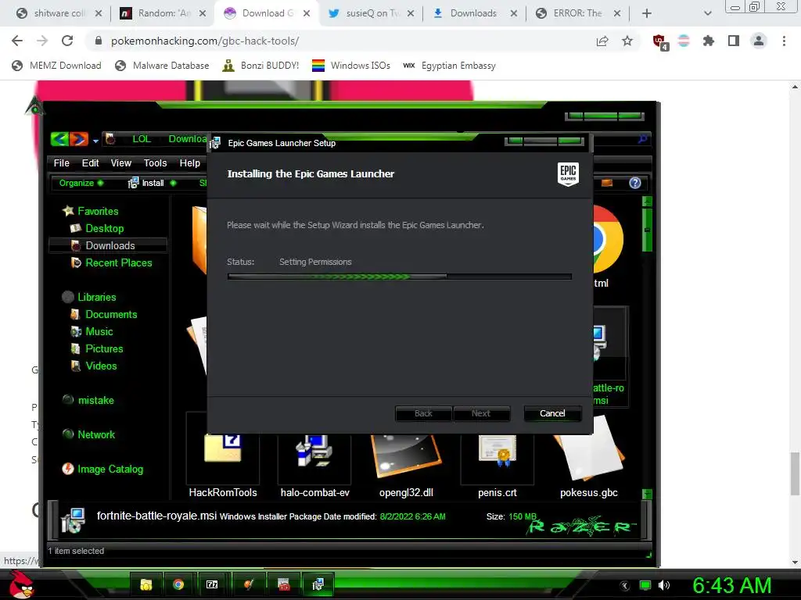Switch to the 'ERROR: The' tab
The width and height of the screenshot is (801, 600).
(577, 13)
